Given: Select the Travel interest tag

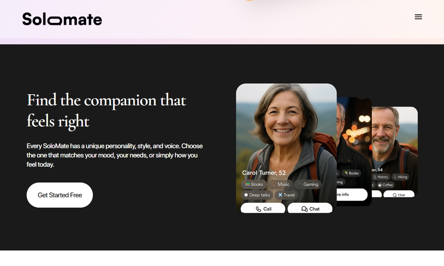Looking at the screenshot, I should pos(287,195).
